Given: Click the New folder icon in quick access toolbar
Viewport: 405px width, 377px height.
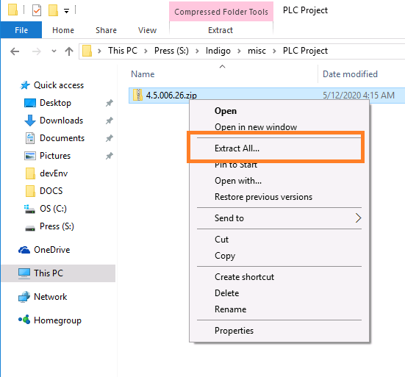Looking at the screenshot, I should pos(53,10).
